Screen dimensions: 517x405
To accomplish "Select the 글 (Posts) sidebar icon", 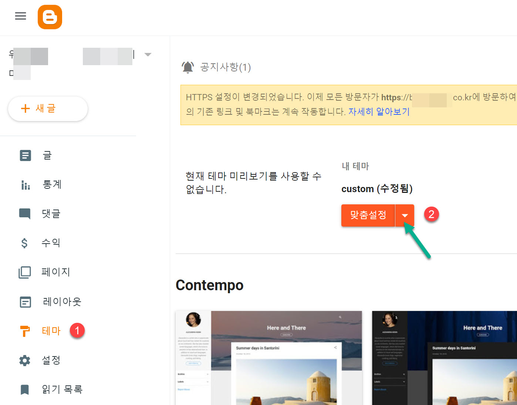I will (x=25, y=155).
